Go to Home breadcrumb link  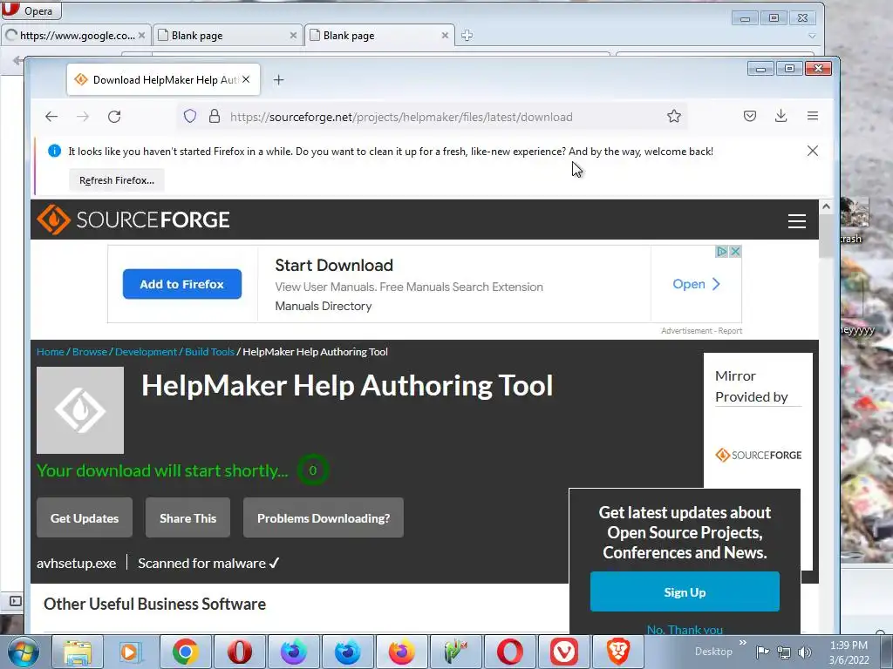click(x=50, y=352)
